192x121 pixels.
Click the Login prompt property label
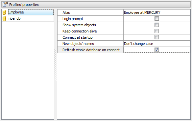pos(73,19)
